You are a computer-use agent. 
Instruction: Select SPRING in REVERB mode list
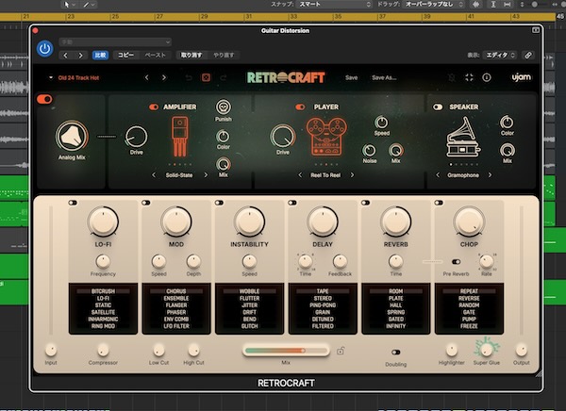tap(396, 312)
